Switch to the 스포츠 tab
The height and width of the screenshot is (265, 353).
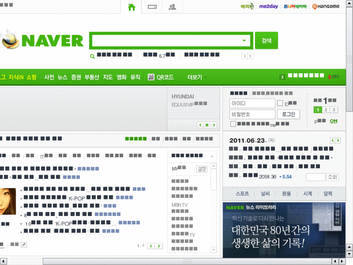click(242, 194)
